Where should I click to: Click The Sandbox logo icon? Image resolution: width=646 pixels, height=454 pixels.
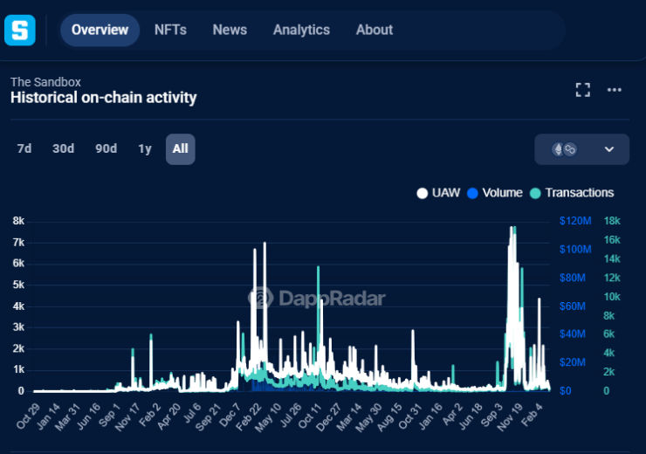click(x=20, y=30)
